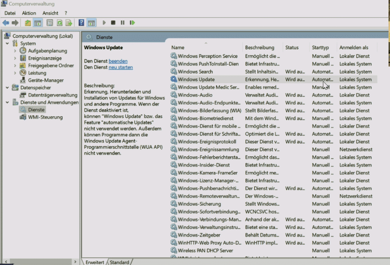Toggle the console tree show/hide icon
This screenshot has width=390, height=265.
(38, 23)
